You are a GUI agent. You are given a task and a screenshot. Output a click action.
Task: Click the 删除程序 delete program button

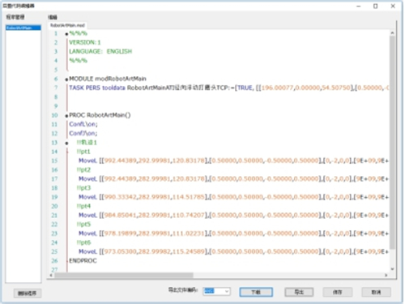[28, 293]
